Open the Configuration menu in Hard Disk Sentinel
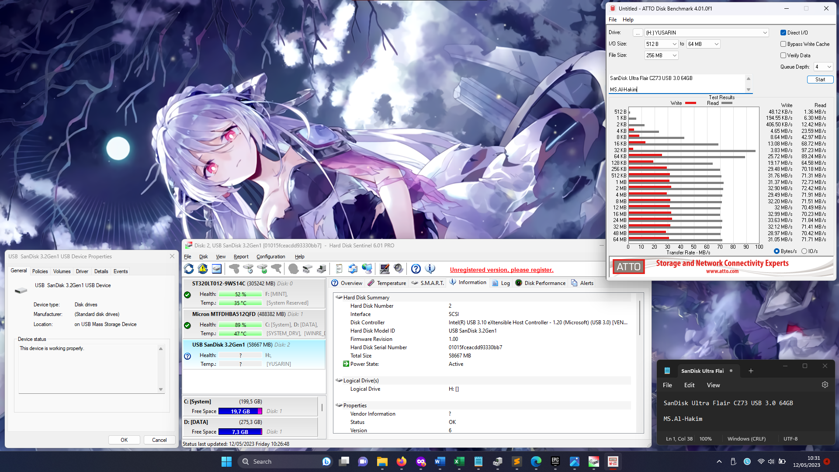Screen dimensions: 839x472 (x=270, y=257)
